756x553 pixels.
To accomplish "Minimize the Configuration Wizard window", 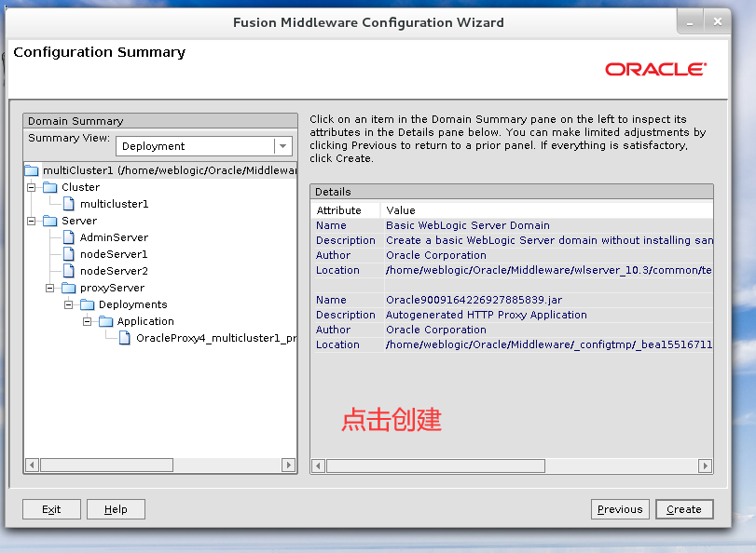I will pos(690,22).
